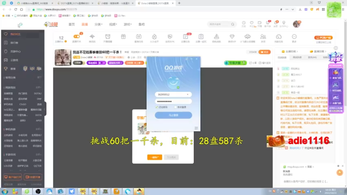Click the orange PC client button
This screenshot has height=195, width=347.
(x=323, y=38)
